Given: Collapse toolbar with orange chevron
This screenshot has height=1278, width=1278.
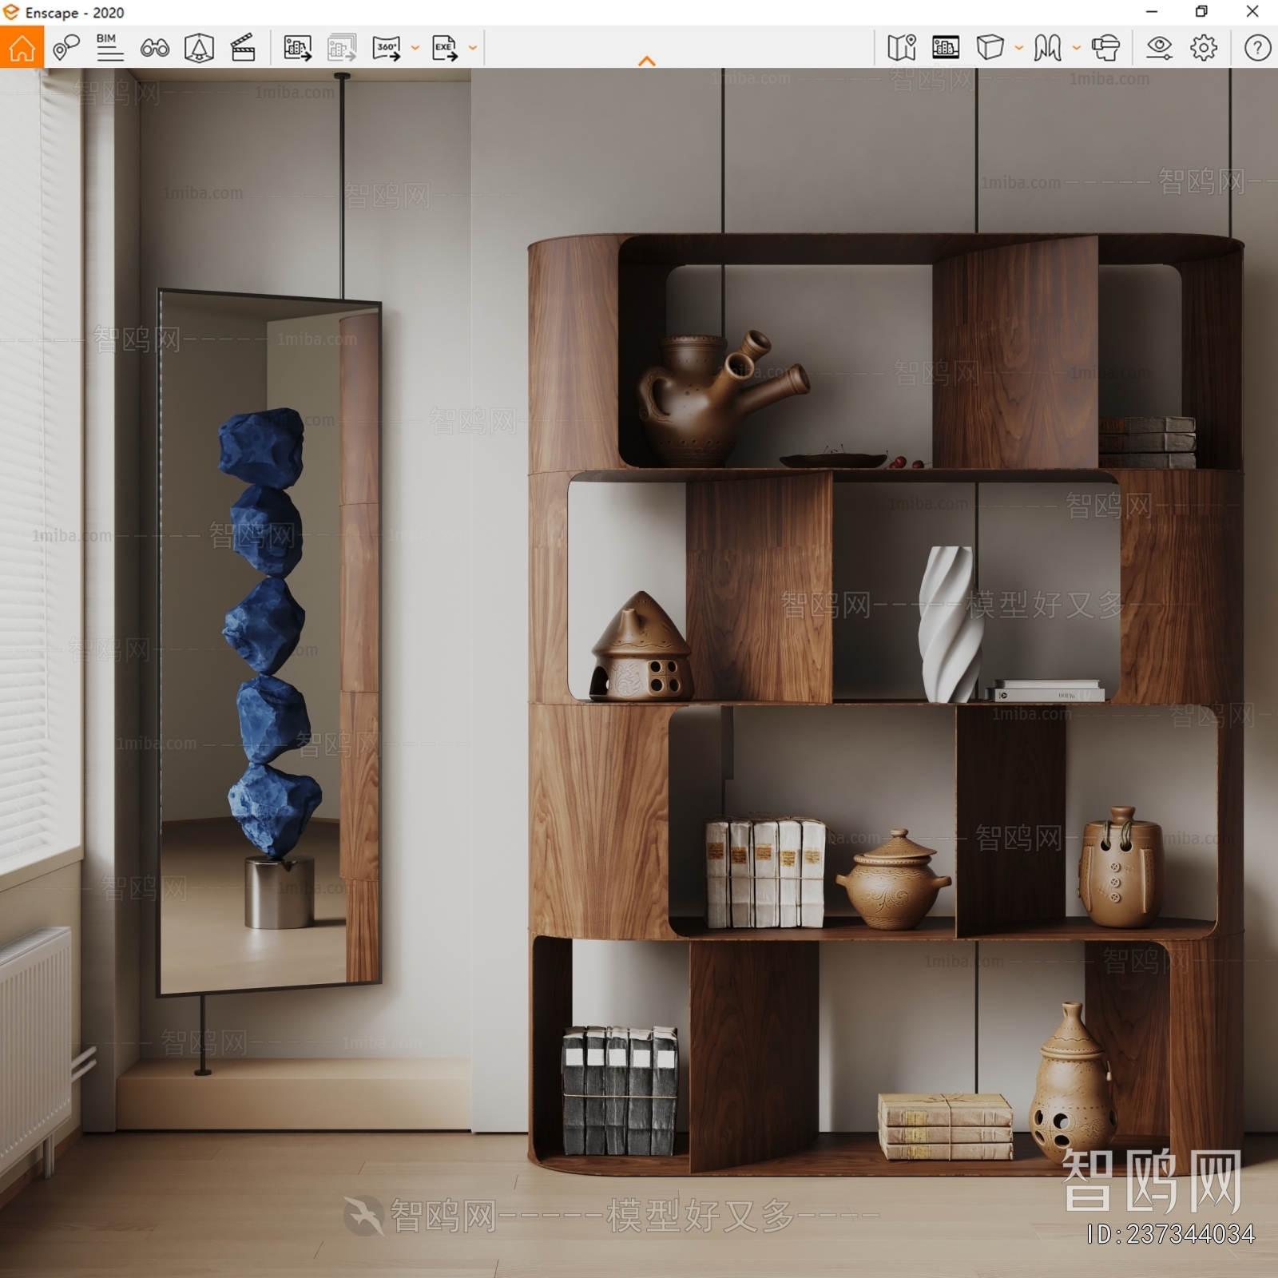Looking at the screenshot, I should coord(647,61).
